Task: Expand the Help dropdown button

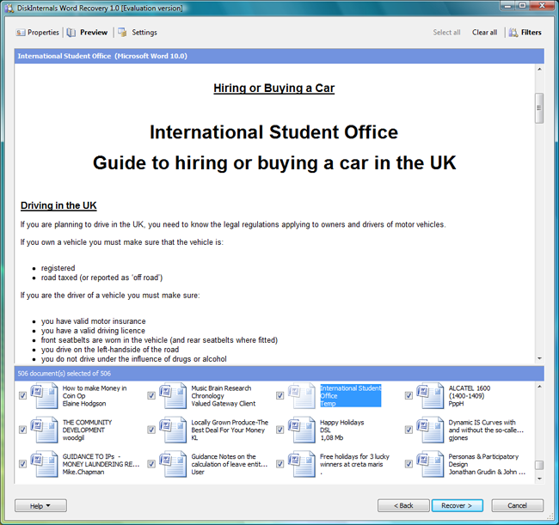Action: tap(40, 505)
